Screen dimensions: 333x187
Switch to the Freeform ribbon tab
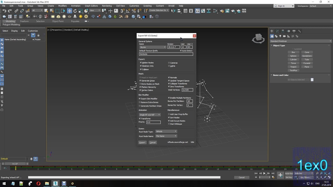pyautogui.click(x=24, y=21)
